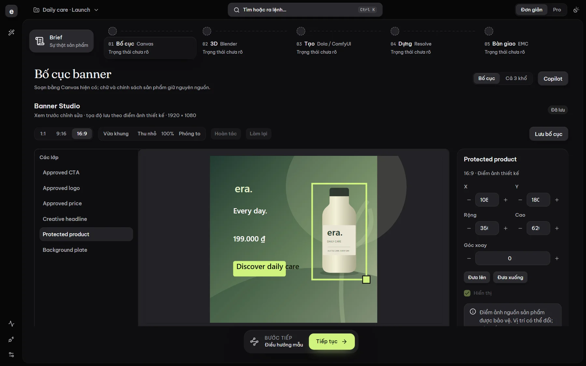Click the Đưa lên button
The height and width of the screenshot is (366, 586).
pos(477,278)
